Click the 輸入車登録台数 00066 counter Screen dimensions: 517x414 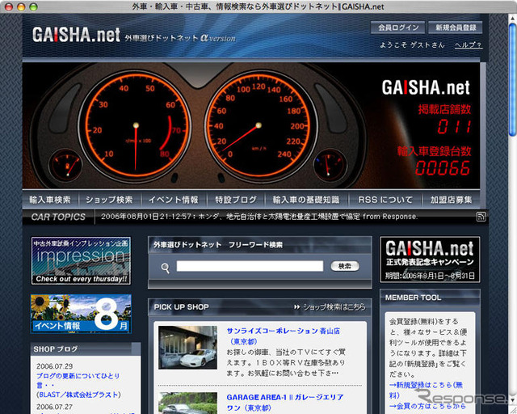click(x=435, y=160)
